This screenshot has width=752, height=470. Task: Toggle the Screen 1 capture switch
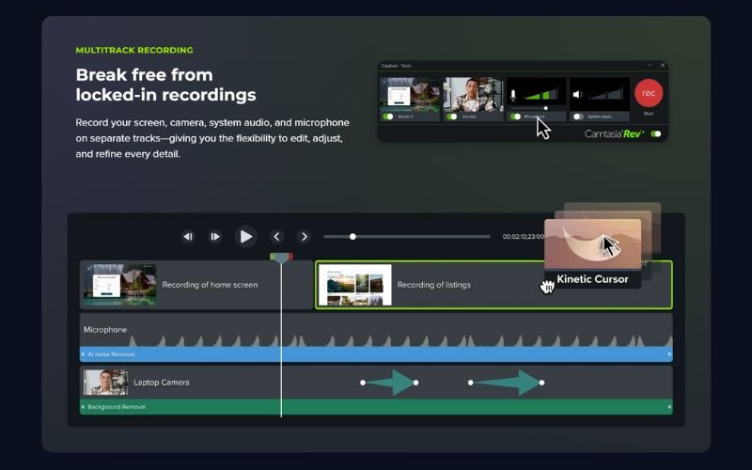tap(388, 117)
